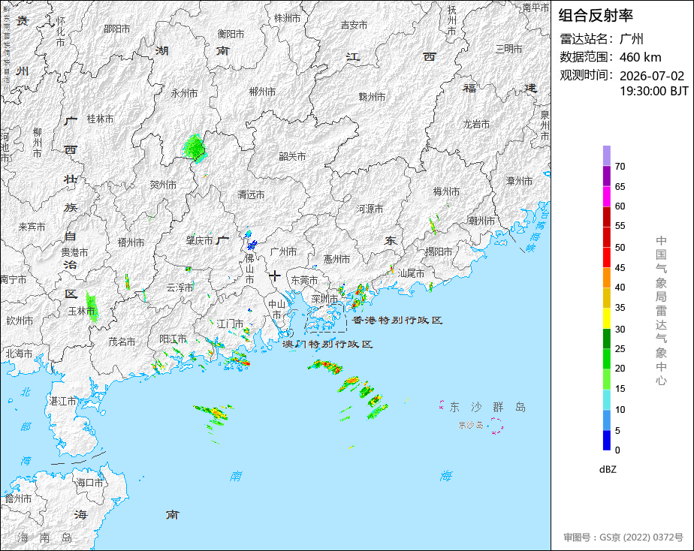
Task: Click the 湛江市 city label
Action: [x=63, y=401]
